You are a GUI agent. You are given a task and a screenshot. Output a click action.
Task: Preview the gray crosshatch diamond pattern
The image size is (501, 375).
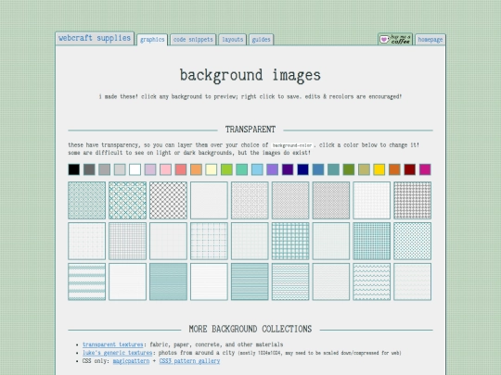[x=168, y=200]
